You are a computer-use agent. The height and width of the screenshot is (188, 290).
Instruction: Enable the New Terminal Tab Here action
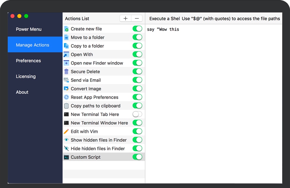click(x=137, y=114)
